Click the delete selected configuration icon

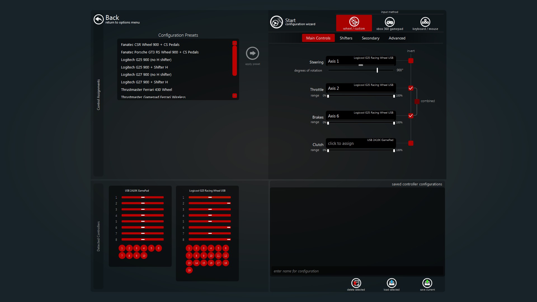[356, 283]
